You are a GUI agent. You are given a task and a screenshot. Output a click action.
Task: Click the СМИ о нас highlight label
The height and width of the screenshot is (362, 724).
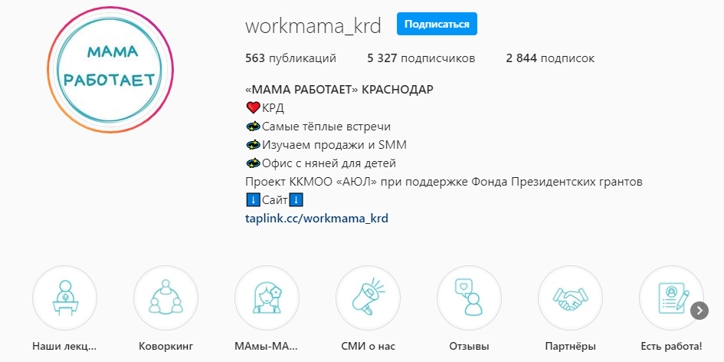pyautogui.click(x=368, y=347)
